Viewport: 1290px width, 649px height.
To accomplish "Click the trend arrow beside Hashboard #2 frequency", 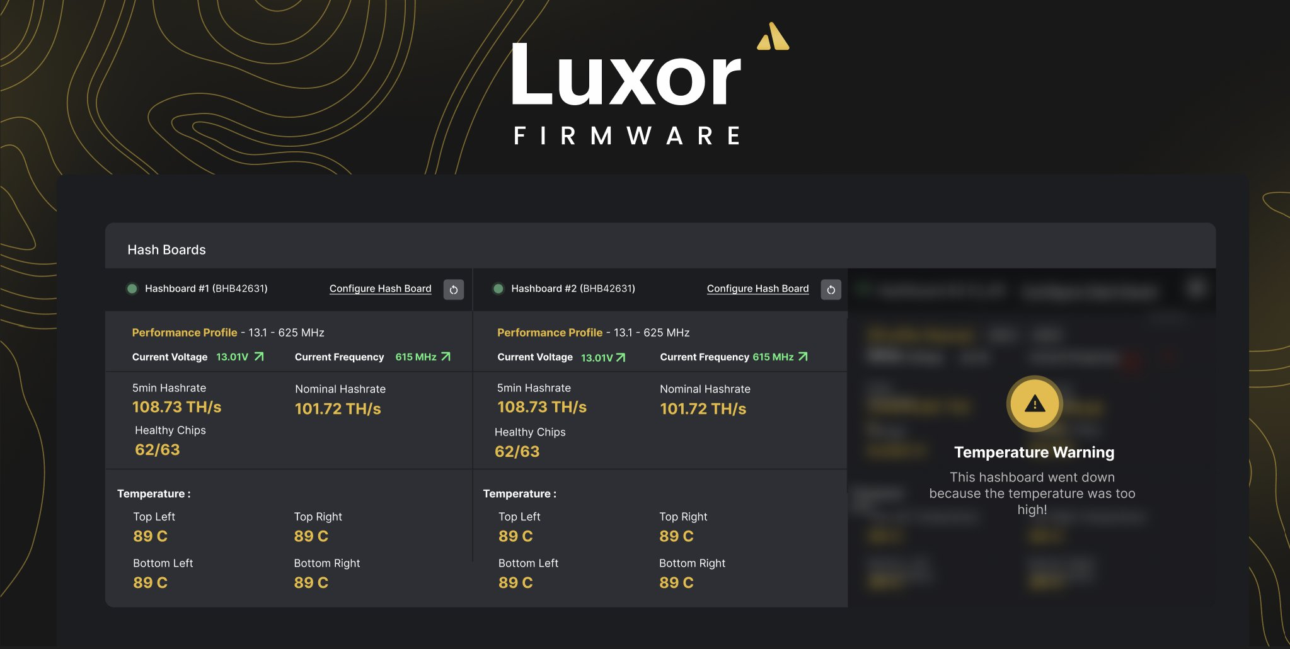I will coord(803,357).
